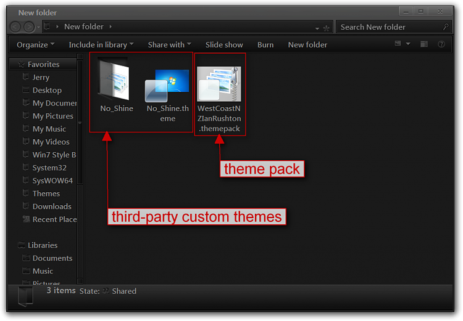Click the Documents library icon
Viewport: 463px width, 321px height.
tap(27, 258)
